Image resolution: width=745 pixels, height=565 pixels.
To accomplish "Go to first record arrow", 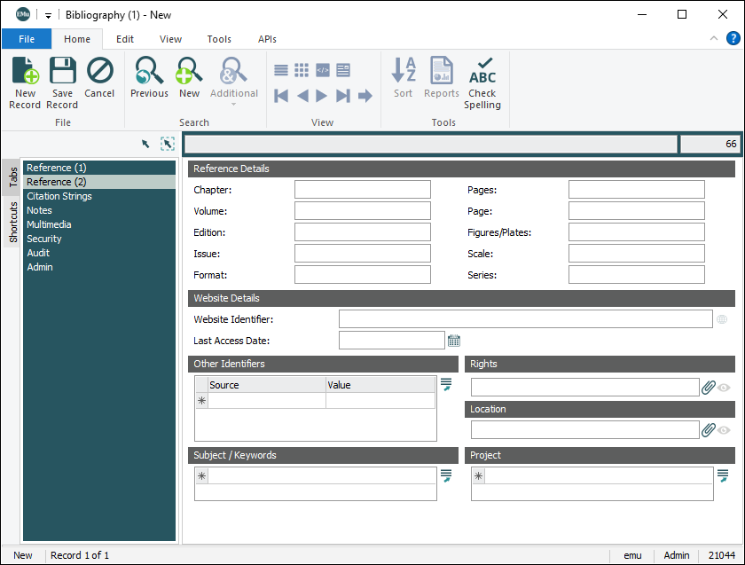I will coord(281,96).
